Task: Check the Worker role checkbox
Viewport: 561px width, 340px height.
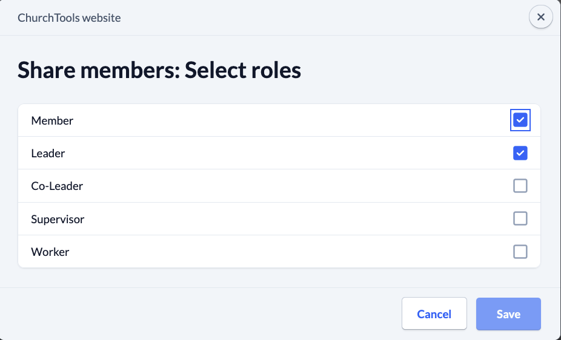Action: point(520,251)
